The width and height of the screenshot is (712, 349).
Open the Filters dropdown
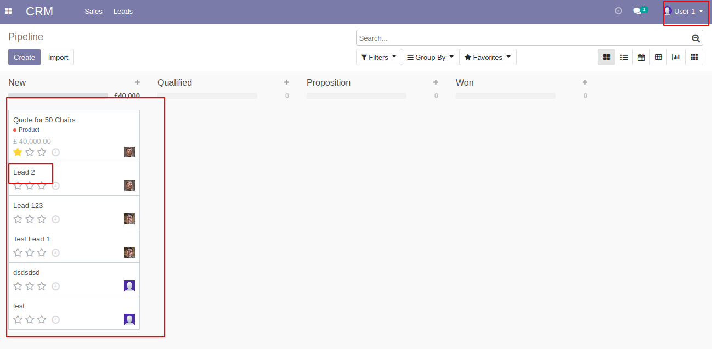[378, 57]
